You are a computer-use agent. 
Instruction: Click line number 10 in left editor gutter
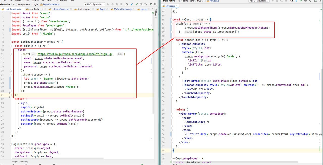tap(3, 50)
